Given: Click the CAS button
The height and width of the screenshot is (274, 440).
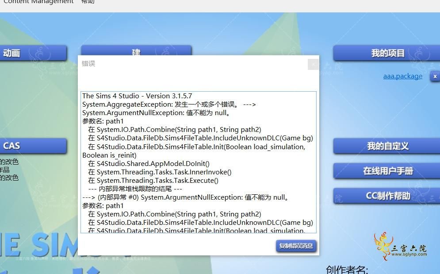Looking at the screenshot, I should click(x=33, y=146).
